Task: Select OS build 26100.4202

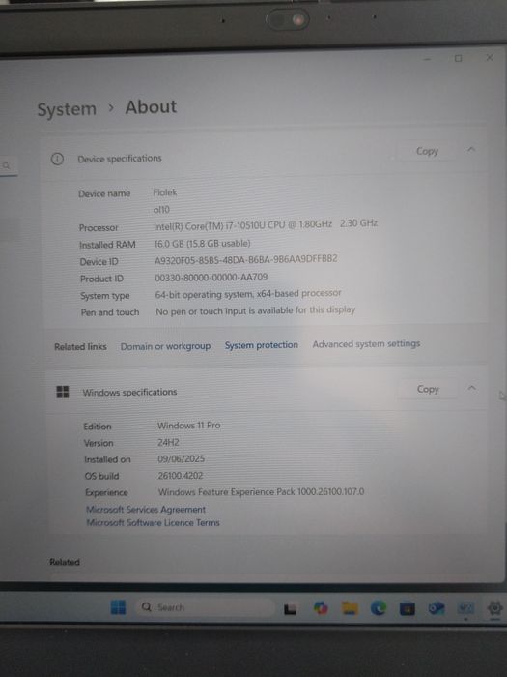Action: click(181, 476)
